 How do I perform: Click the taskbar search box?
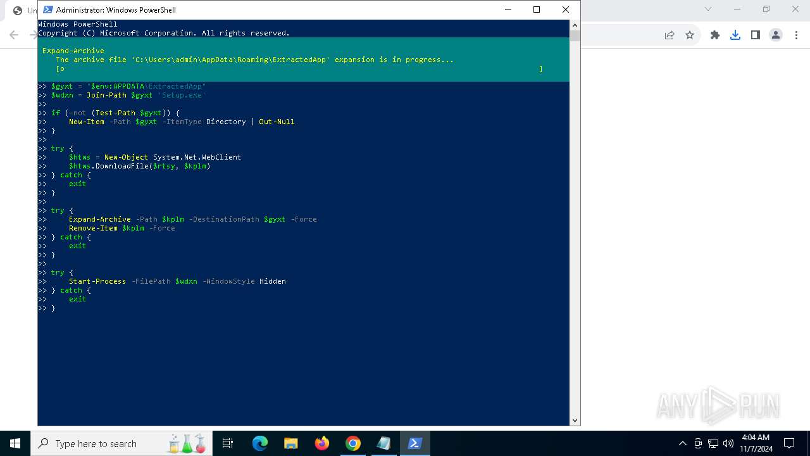point(121,443)
